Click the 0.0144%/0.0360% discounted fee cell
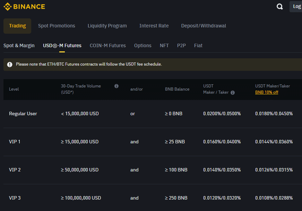This screenshot has height=211, width=302. click(x=274, y=142)
